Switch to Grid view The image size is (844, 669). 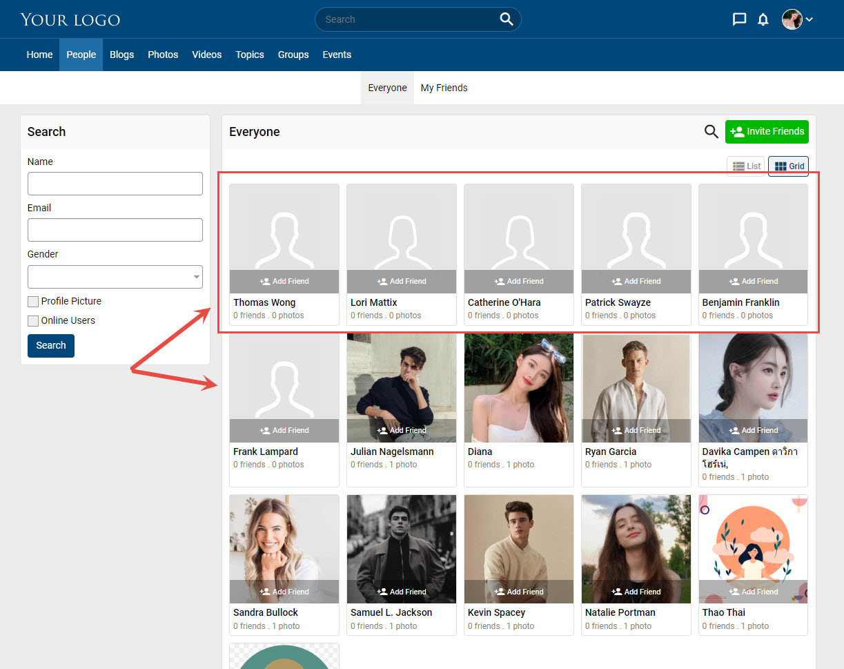coord(789,166)
